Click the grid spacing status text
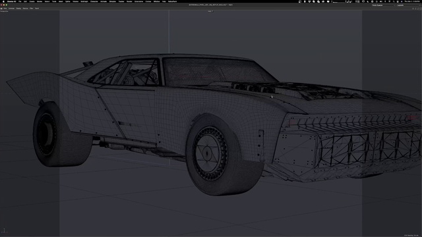The width and height of the screenshot is (422, 237). coord(412,236)
